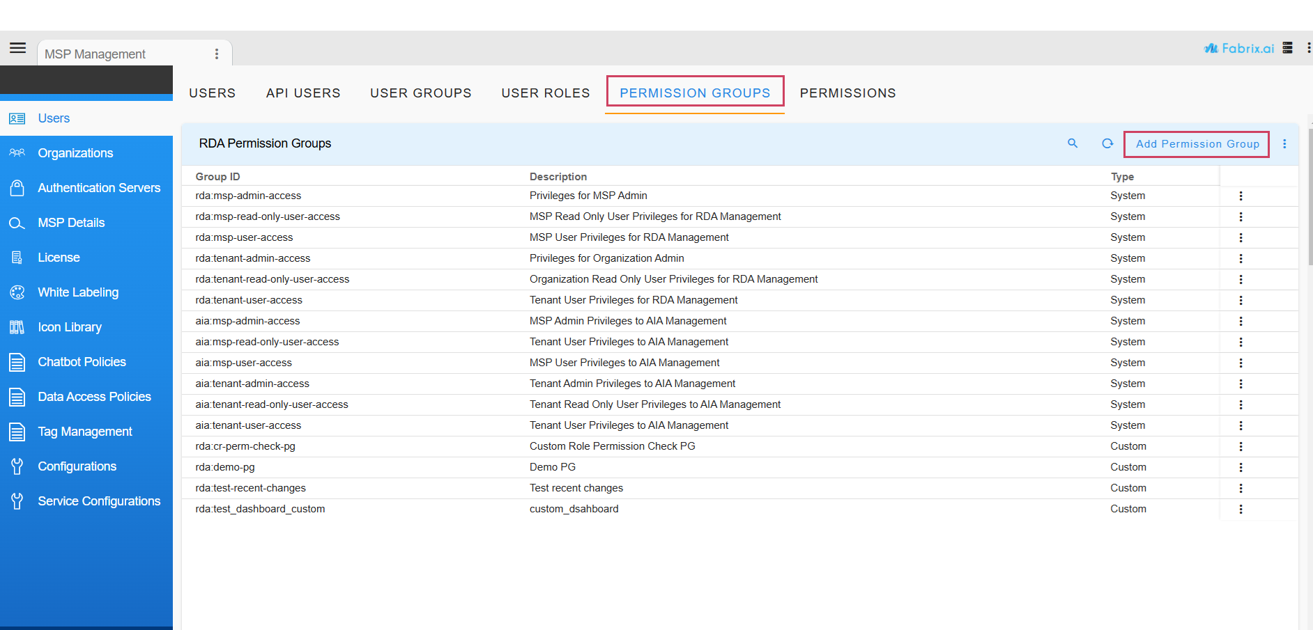
Task: Select the License document icon
Action: 17,258
